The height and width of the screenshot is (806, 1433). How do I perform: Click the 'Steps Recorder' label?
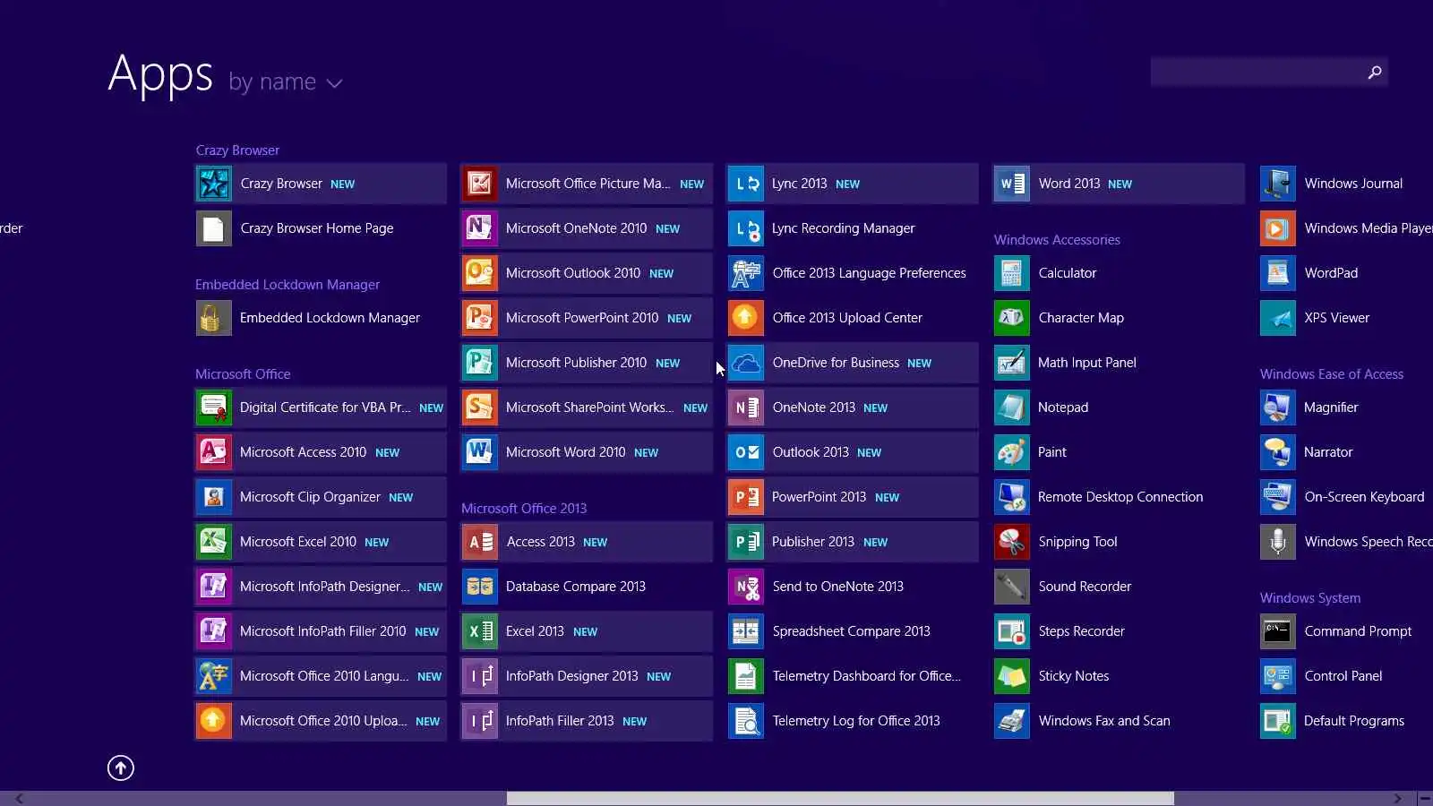click(x=1082, y=631)
